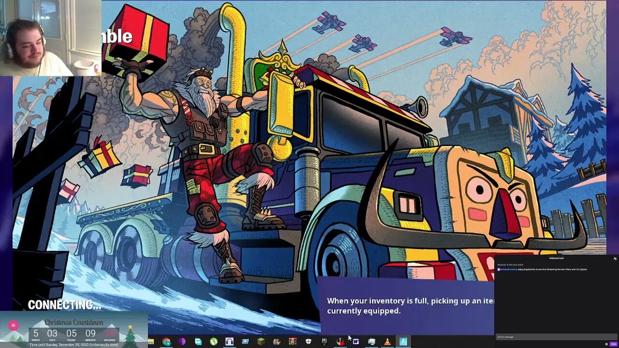The height and width of the screenshot is (348, 619).
Task: Open VLC media player from the taskbar
Action: (x=387, y=342)
